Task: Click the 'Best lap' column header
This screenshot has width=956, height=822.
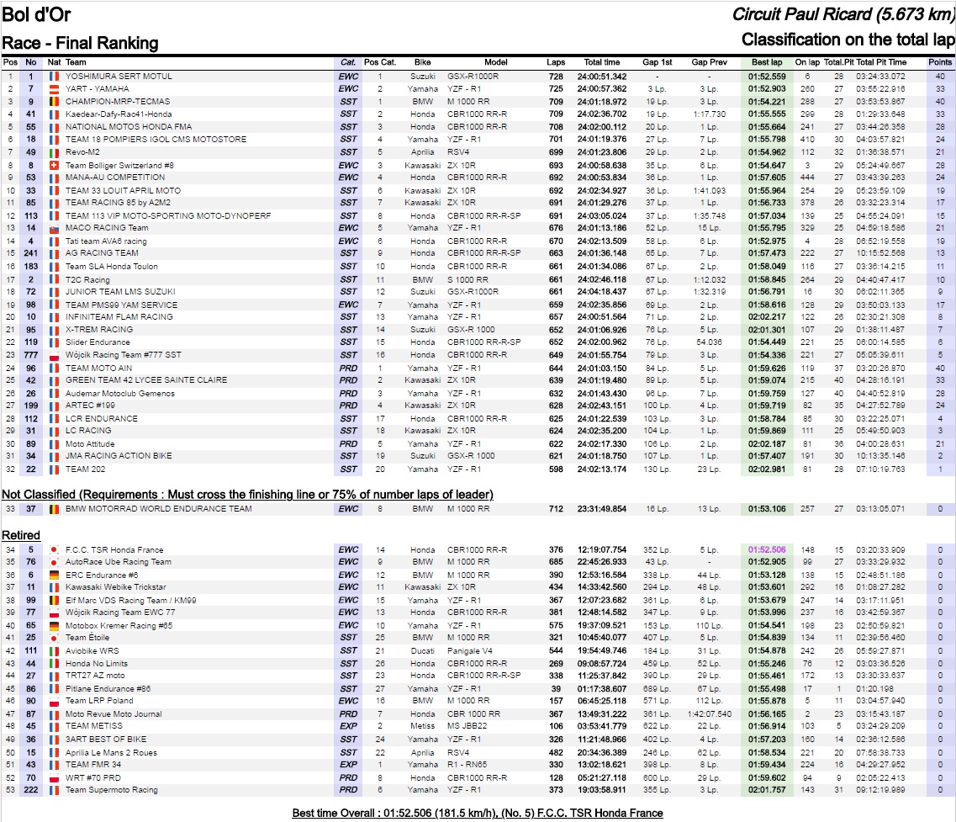Action: tap(767, 62)
